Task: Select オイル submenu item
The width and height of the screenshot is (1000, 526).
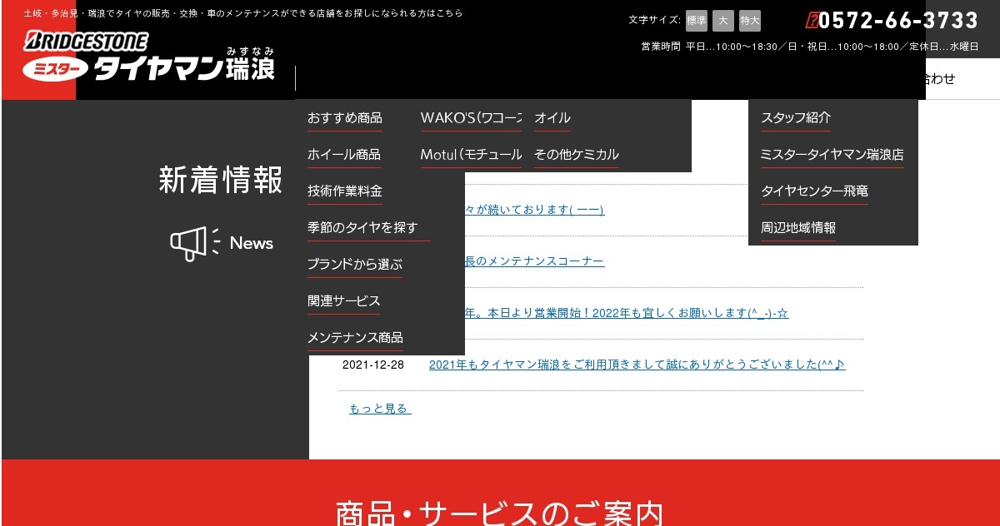Action: pos(552,118)
